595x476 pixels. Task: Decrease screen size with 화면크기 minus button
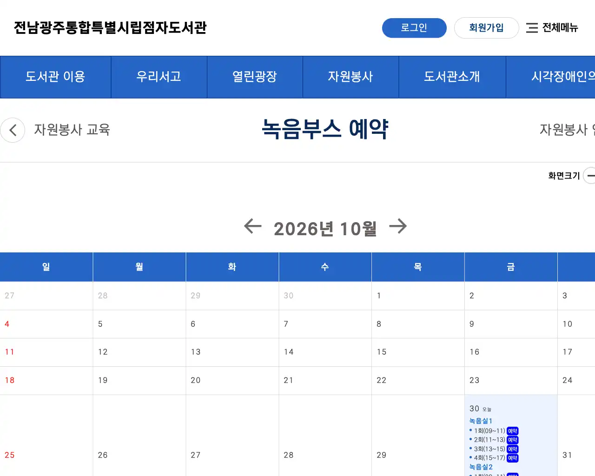pos(589,176)
